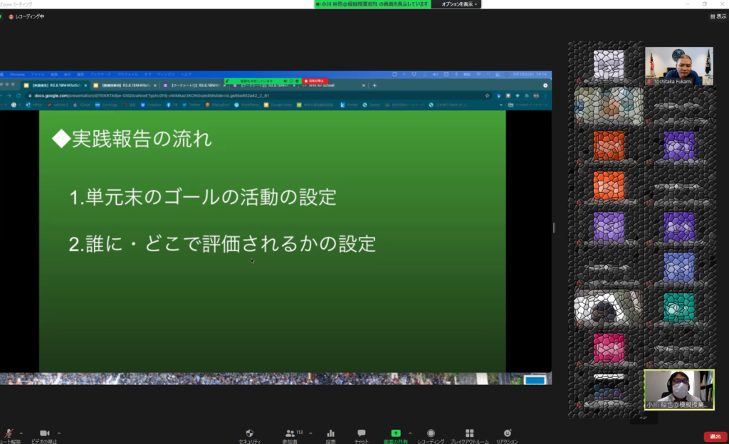Open the Reactions (リアクション) icon

[507, 433]
